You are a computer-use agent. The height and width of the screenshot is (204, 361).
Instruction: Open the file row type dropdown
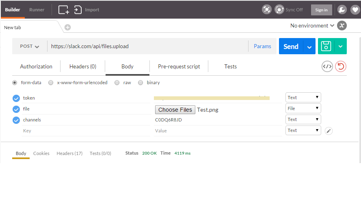[x=303, y=108]
